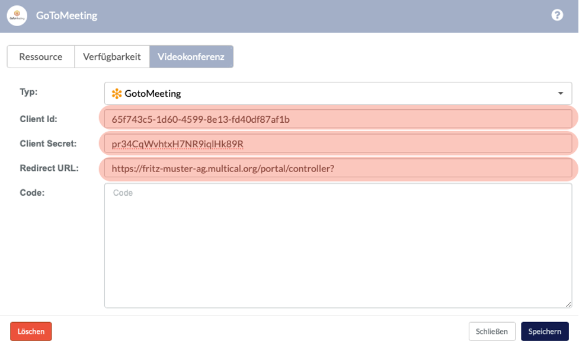Click the 'Client Id:' label
The height and width of the screenshot is (347, 579).
(x=39, y=119)
